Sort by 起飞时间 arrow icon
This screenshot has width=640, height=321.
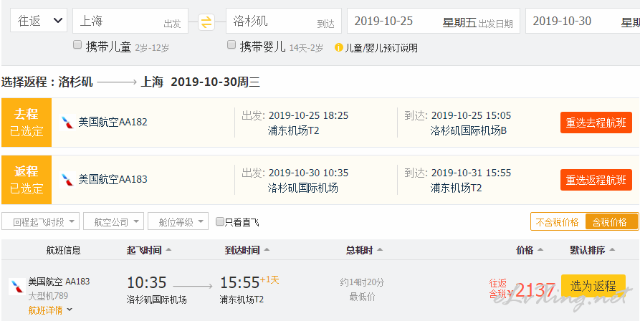(x=168, y=250)
